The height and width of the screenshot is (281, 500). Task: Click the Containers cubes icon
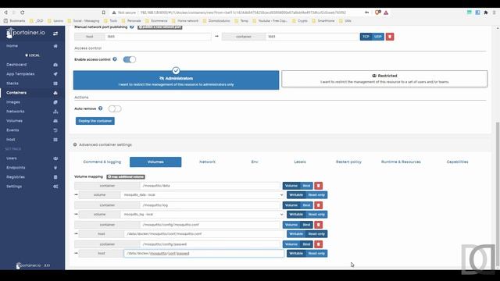click(55, 93)
